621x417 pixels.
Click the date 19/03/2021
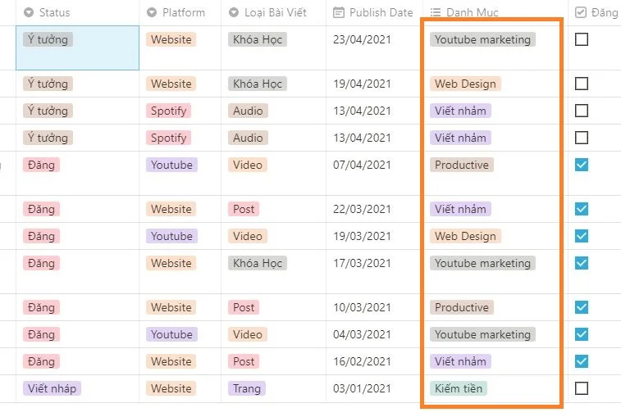[x=362, y=236]
